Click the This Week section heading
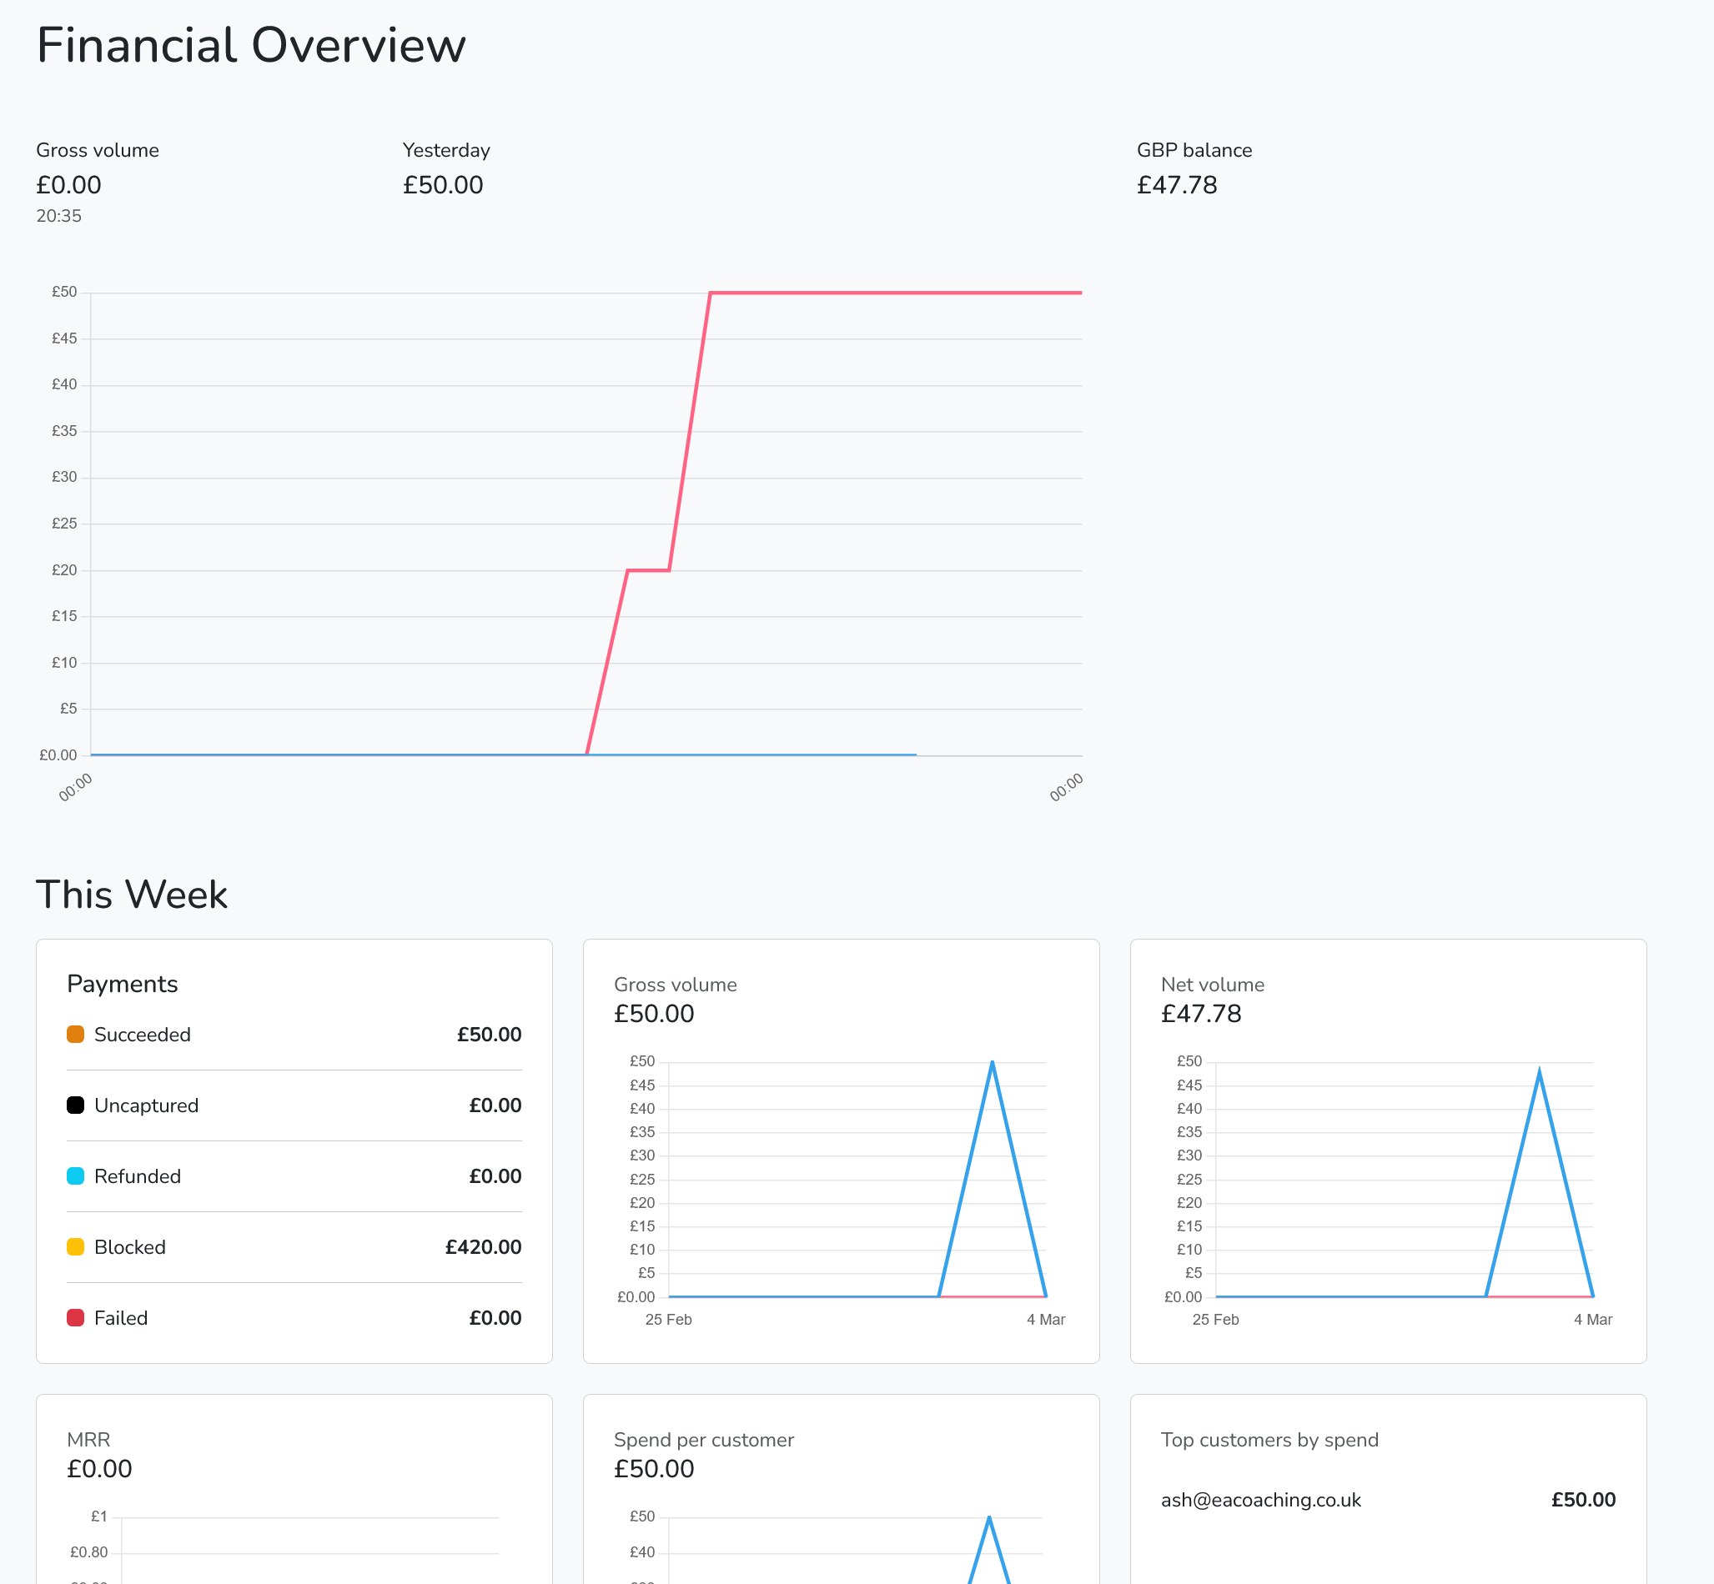This screenshot has height=1584, width=1714. pos(131,895)
